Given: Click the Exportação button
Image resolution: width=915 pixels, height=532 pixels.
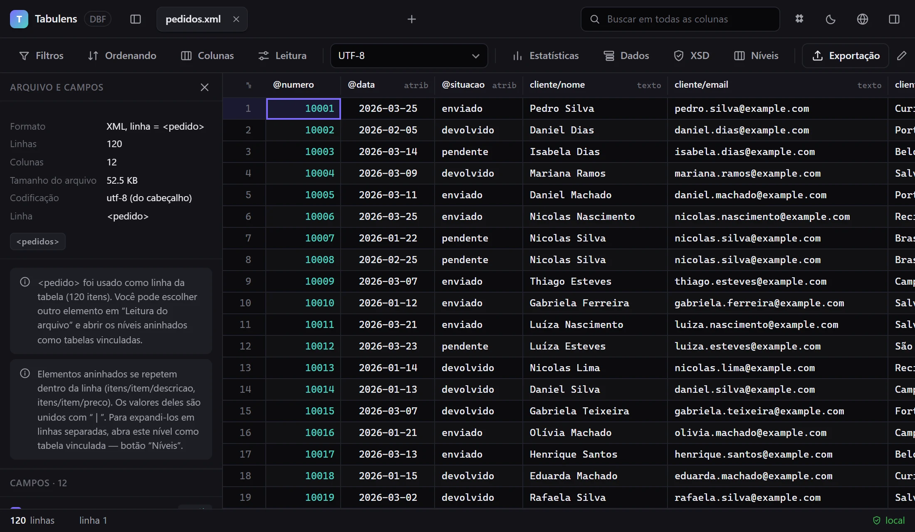Looking at the screenshot, I should 846,56.
